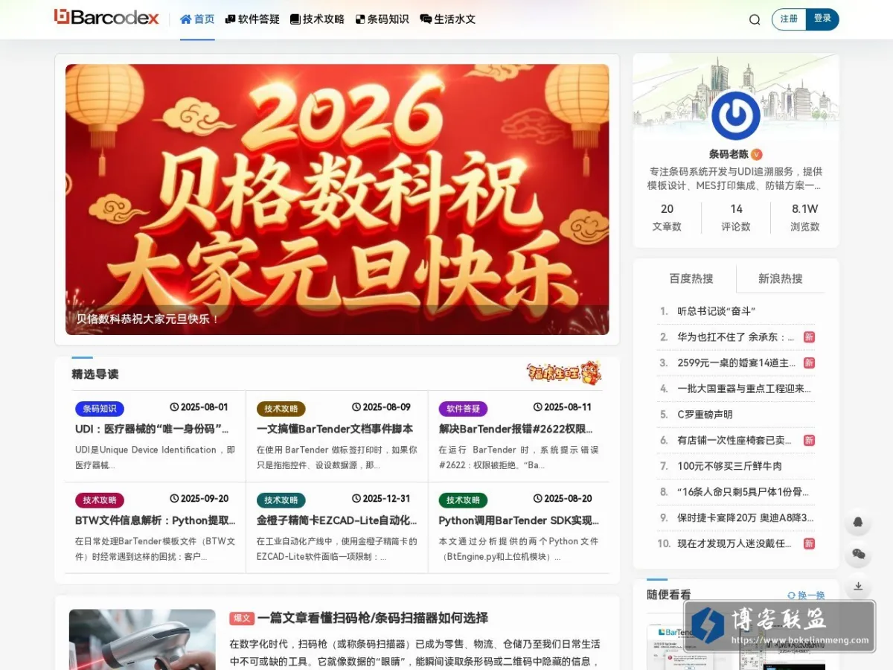Click the 条码知识 blue category tag
This screenshot has height=670, width=893.
(100, 409)
